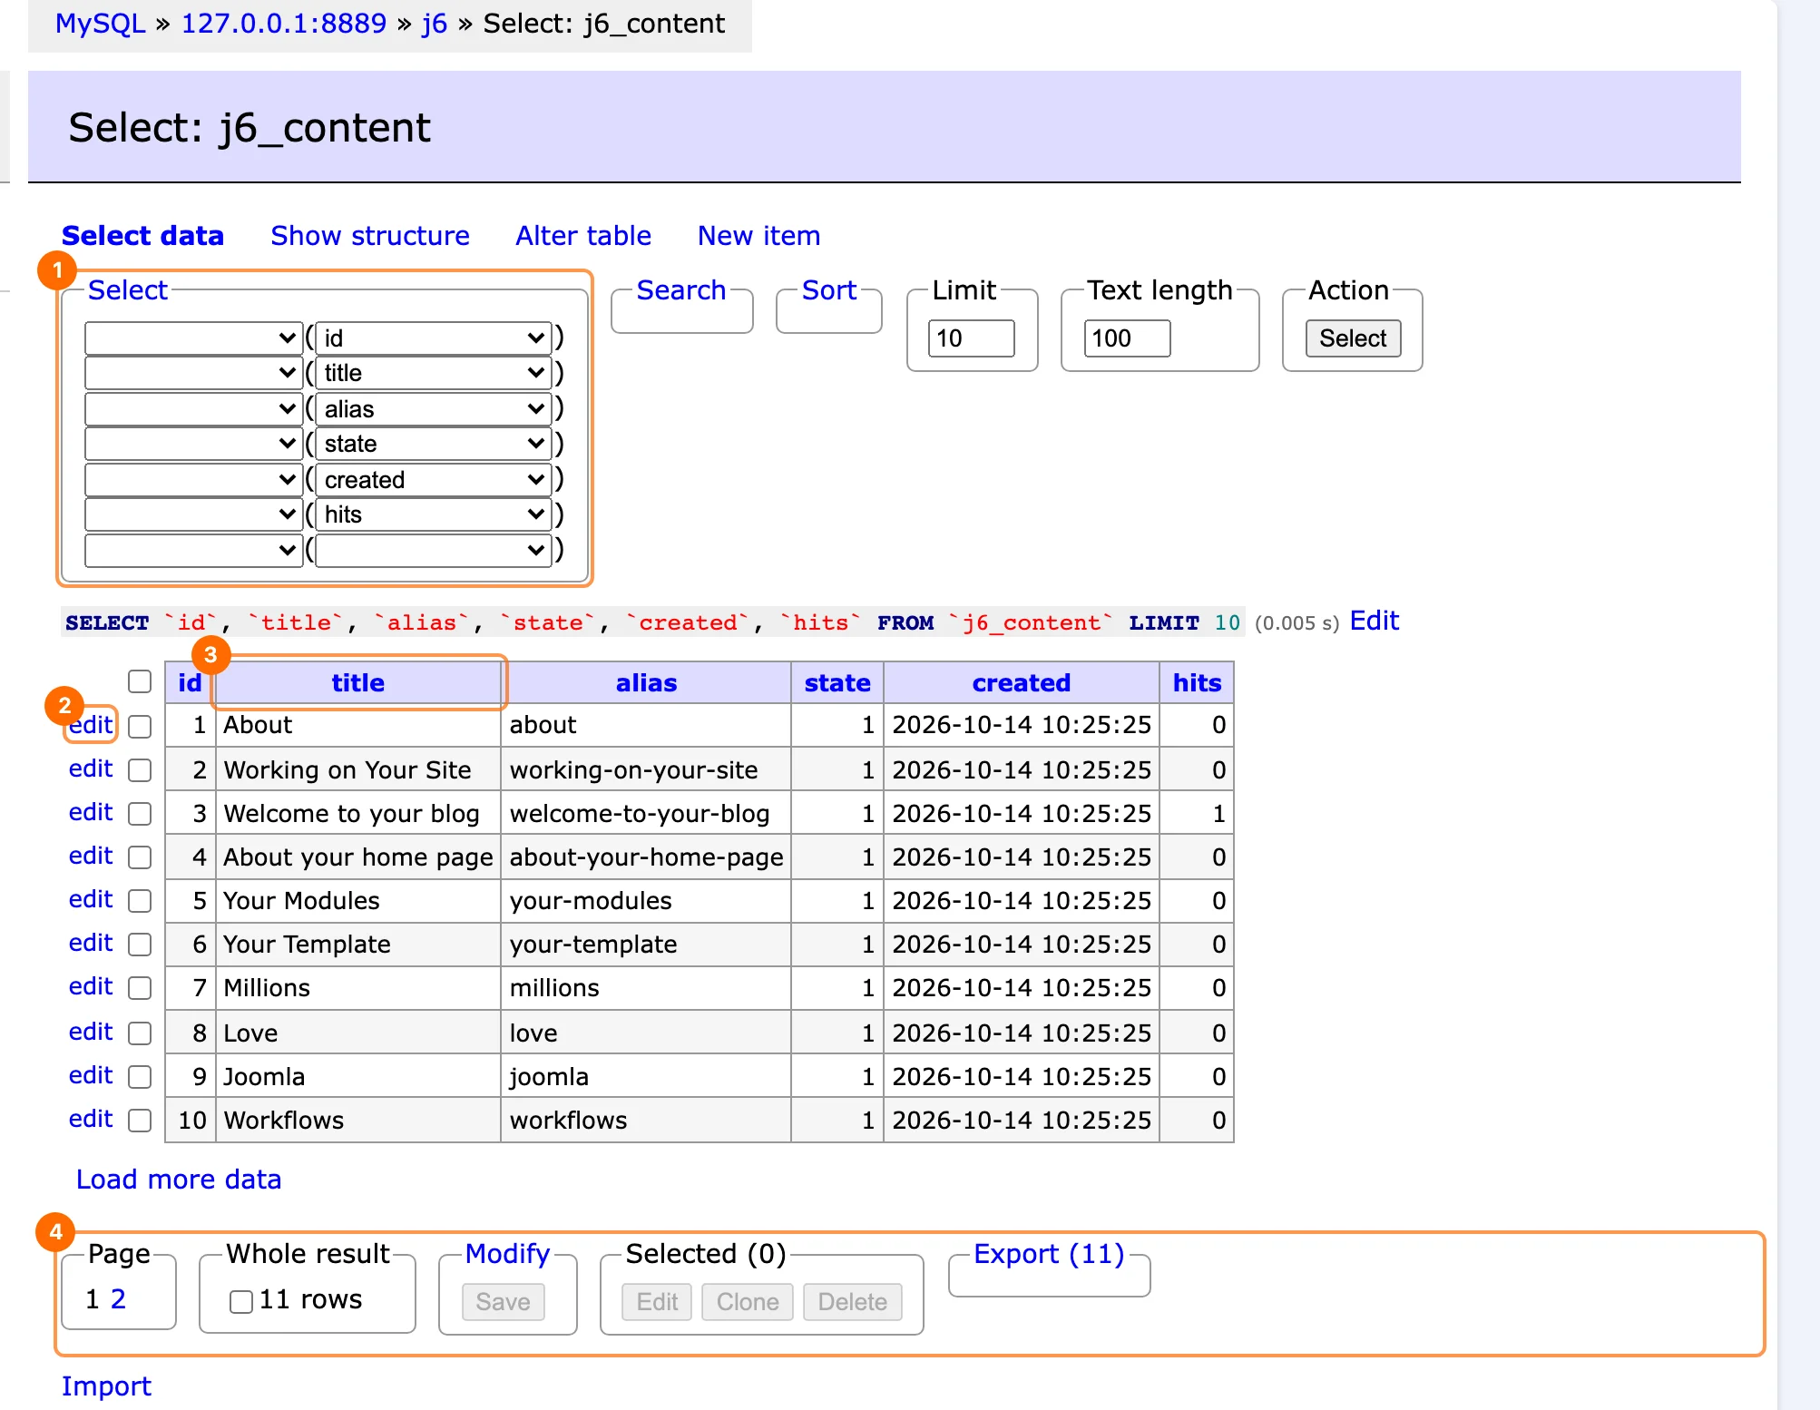The image size is (1820, 1410).
Task: Focus the Text length input field
Action: 1127,338
